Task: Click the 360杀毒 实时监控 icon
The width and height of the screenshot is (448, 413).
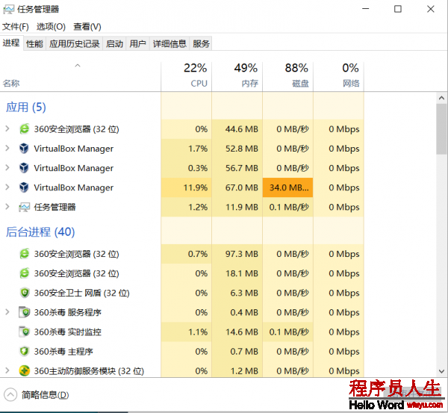Action: click(25, 332)
